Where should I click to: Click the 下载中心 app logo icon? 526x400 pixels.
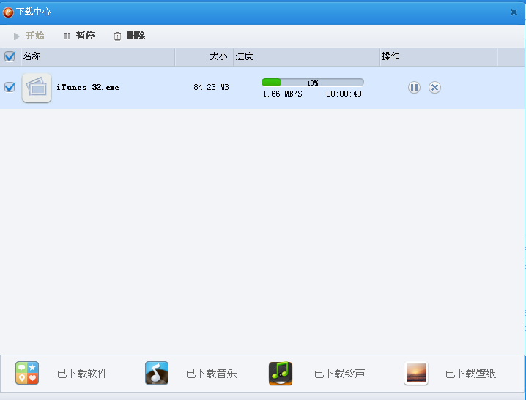point(8,12)
